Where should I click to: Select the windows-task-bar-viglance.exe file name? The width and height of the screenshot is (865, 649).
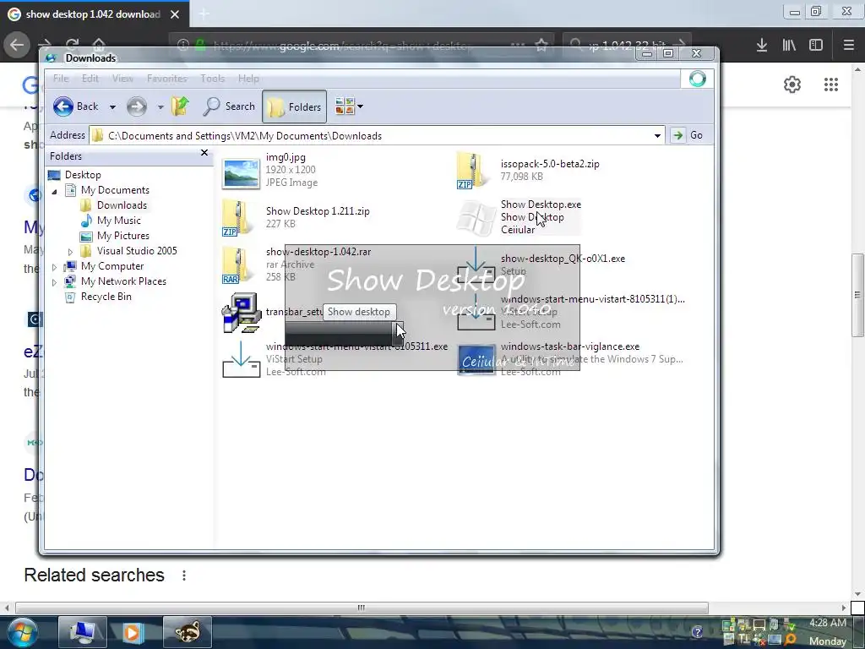point(570,346)
